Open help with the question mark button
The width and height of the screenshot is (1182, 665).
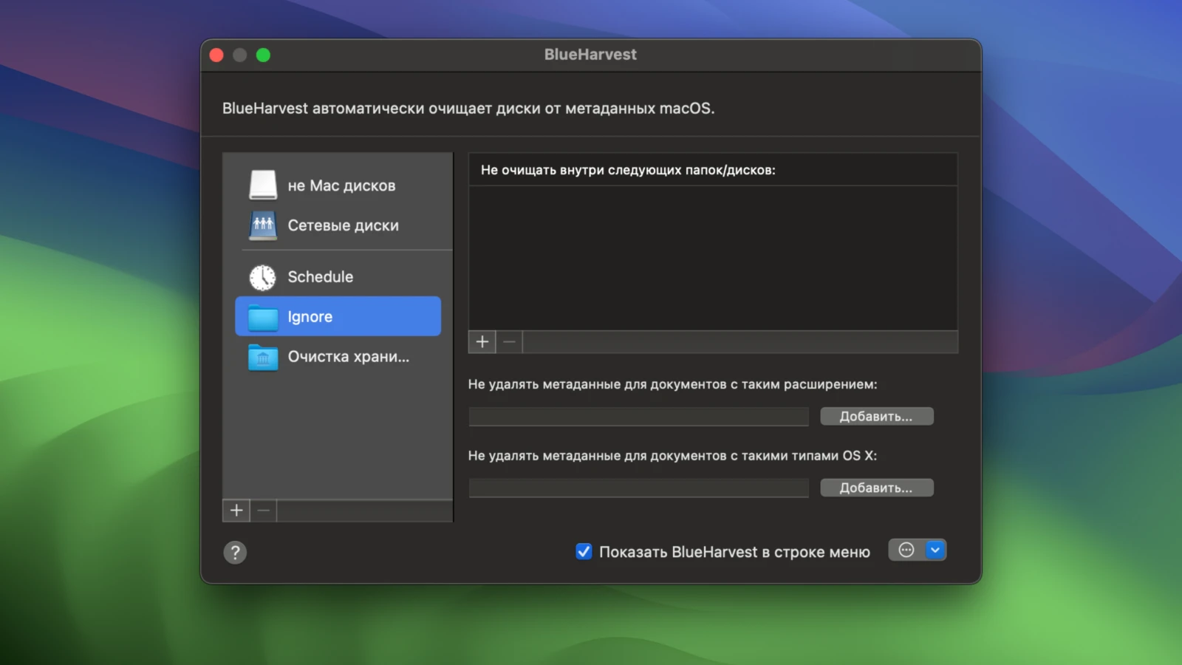[x=235, y=552]
